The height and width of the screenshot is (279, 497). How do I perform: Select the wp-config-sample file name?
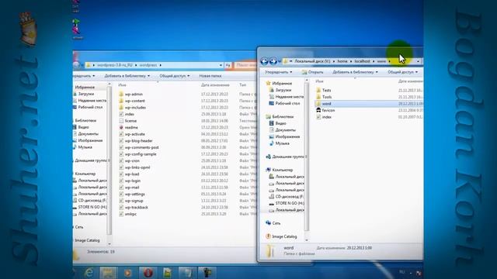pos(141,154)
